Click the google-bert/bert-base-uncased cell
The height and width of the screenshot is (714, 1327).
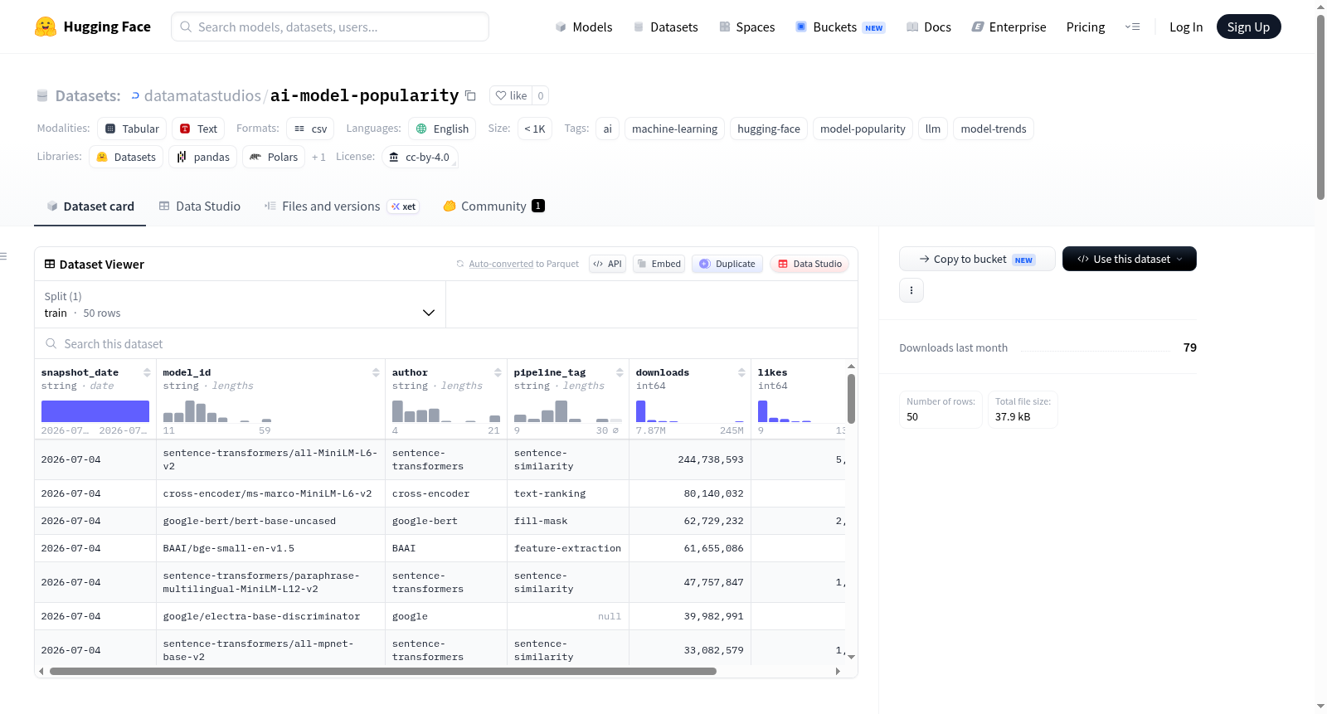tap(271, 521)
